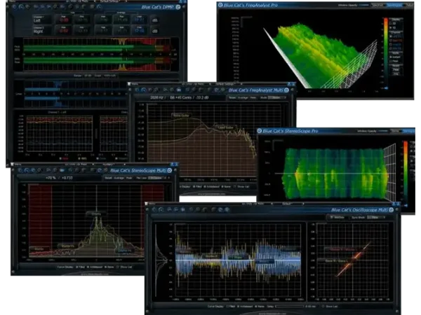Select Peak mode in FreqAnalyst Multi
Screen dimensions: 421x315
click(x=253, y=98)
